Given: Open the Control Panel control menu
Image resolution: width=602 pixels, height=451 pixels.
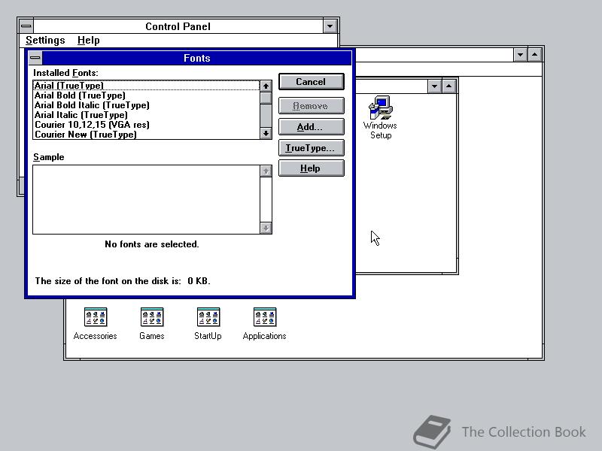Looking at the screenshot, I should (26, 26).
